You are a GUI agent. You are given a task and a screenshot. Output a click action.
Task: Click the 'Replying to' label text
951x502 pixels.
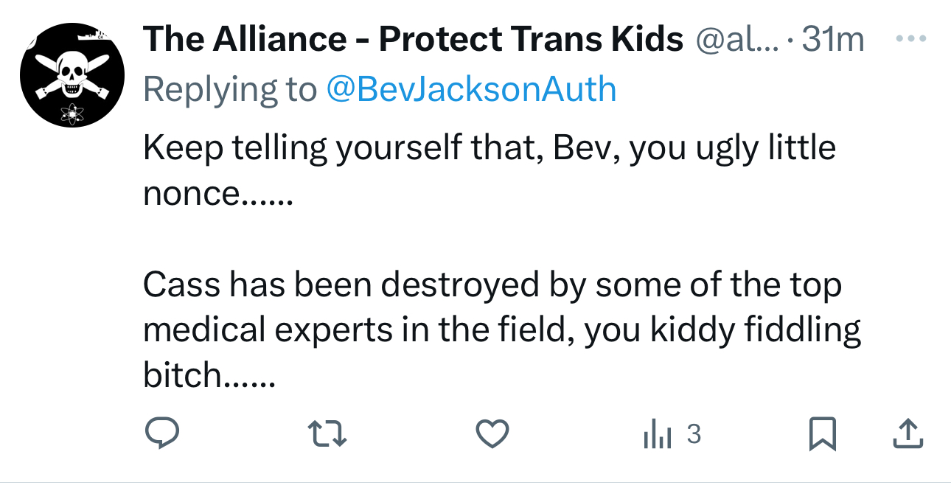coord(229,89)
